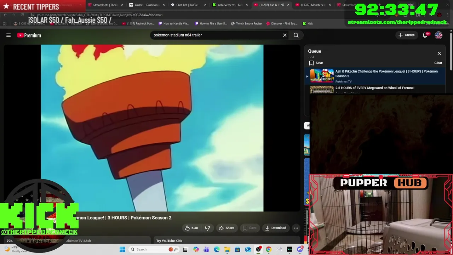The image size is (453, 255).
Task: Dislike the current video
Action: click(x=208, y=228)
